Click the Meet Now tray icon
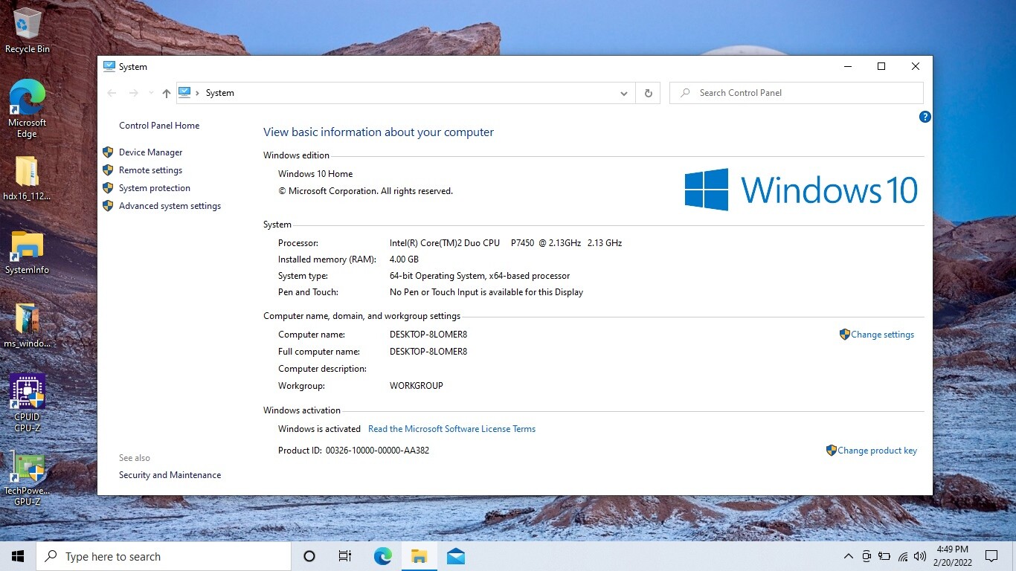1016x571 pixels. click(x=867, y=556)
